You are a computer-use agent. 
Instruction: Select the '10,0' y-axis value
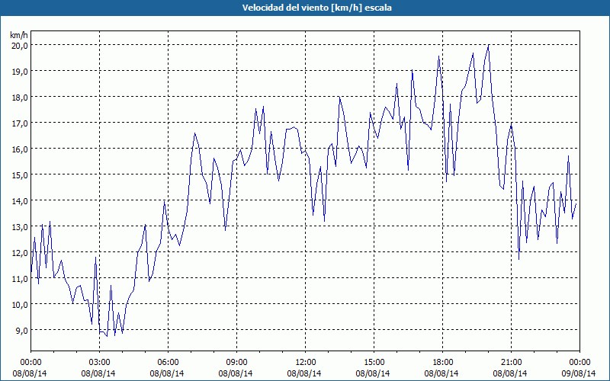click(20, 304)
